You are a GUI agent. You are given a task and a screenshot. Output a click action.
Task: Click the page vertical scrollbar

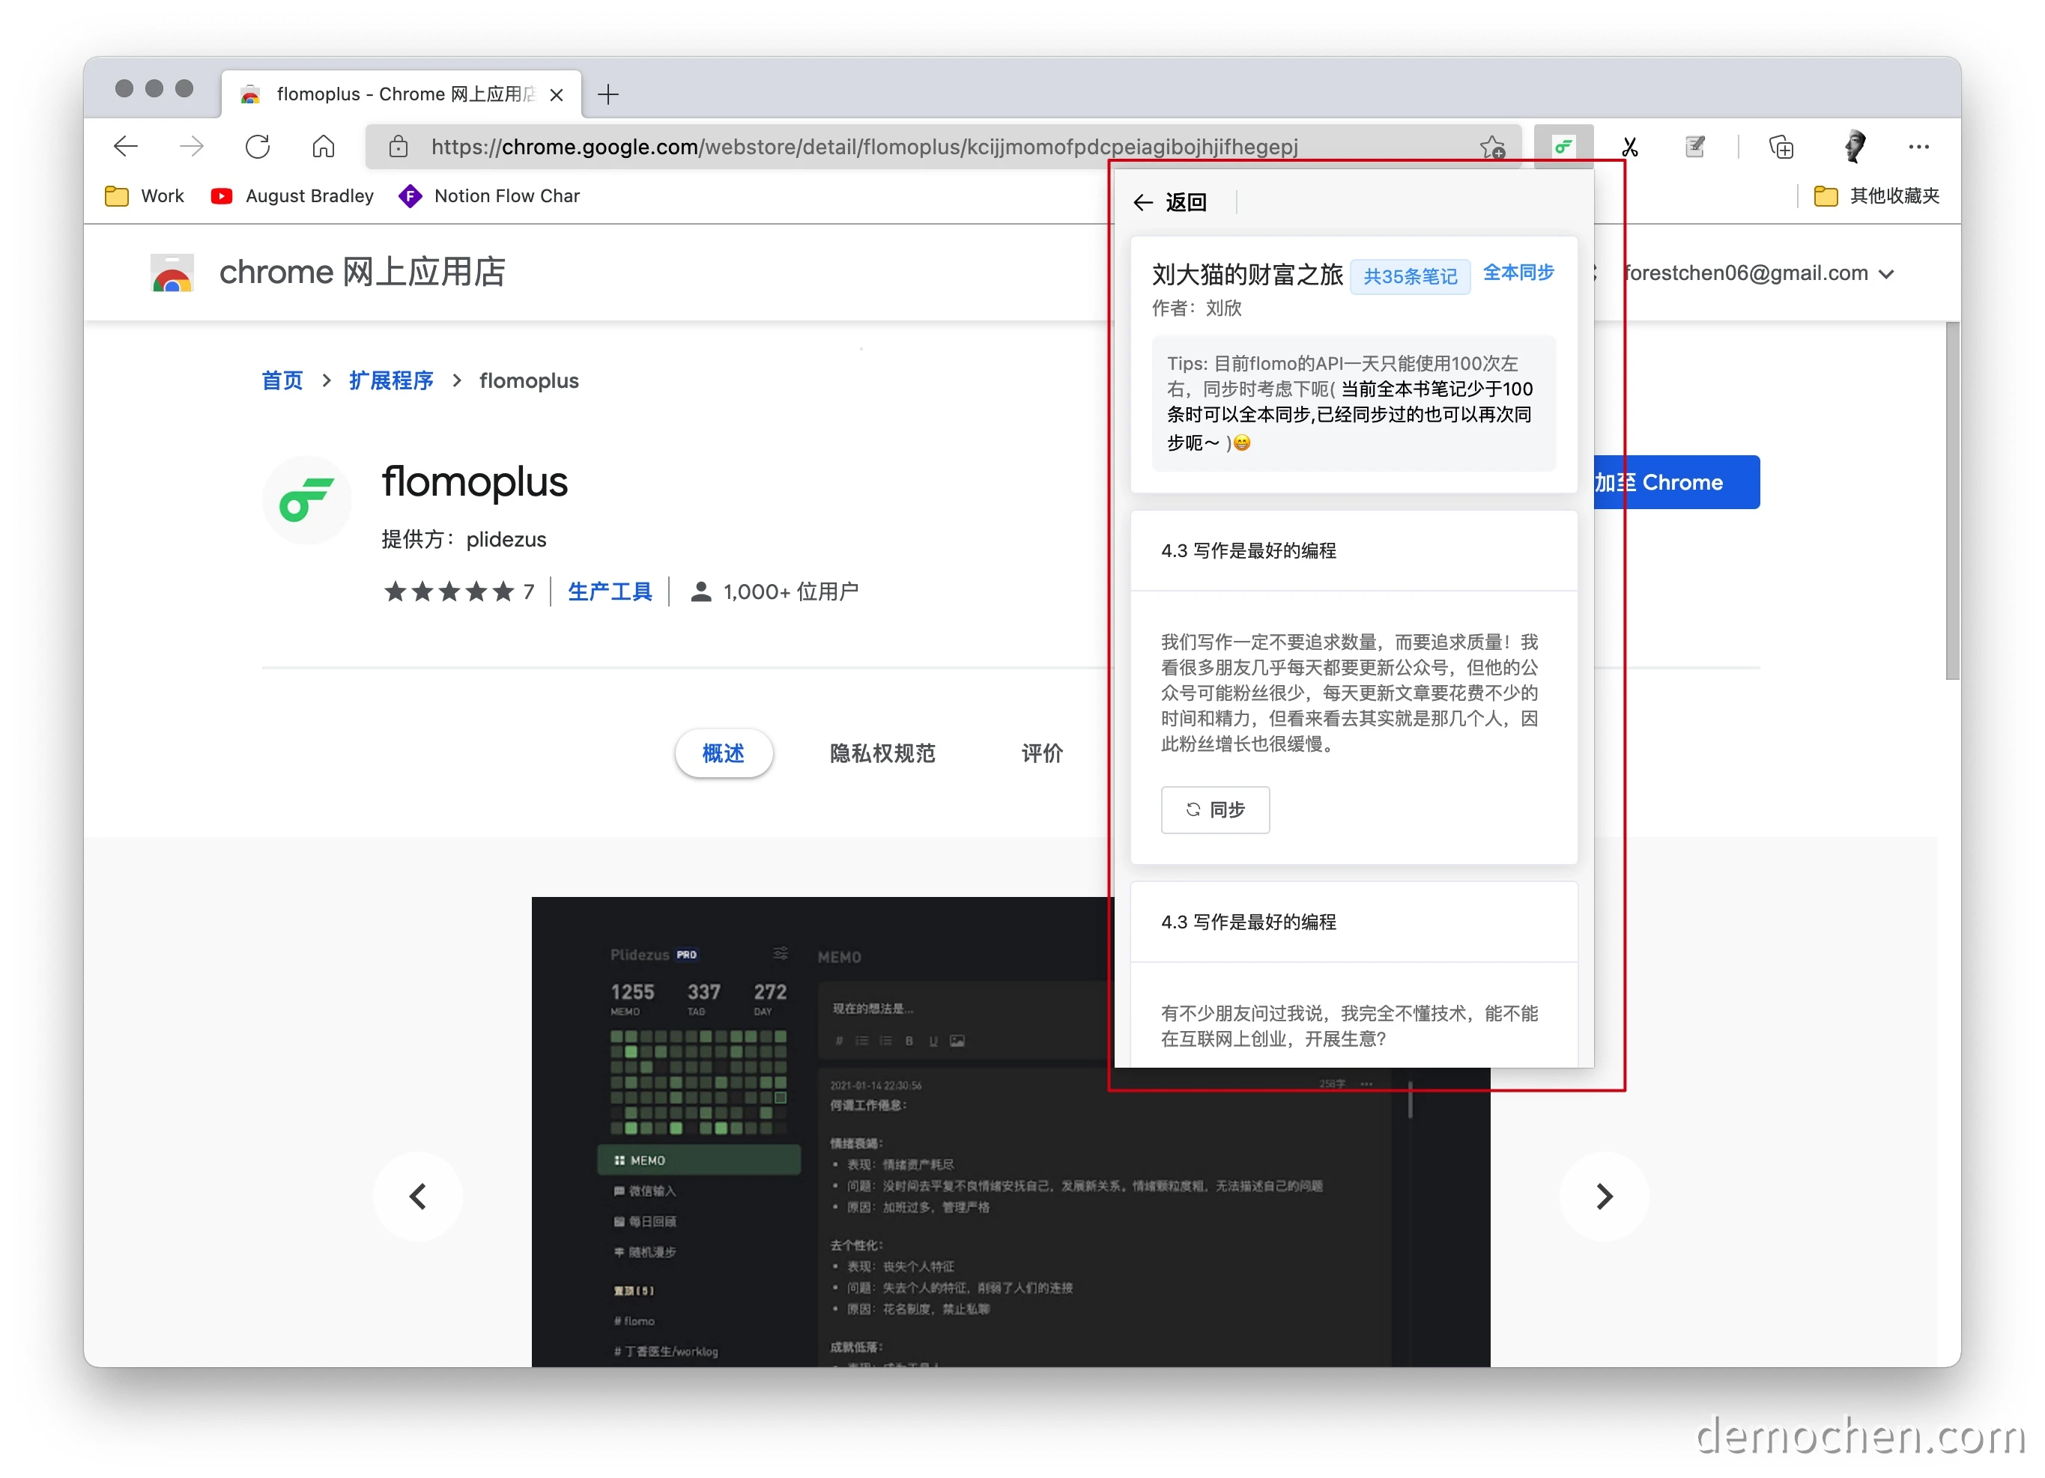(1952, 501)
